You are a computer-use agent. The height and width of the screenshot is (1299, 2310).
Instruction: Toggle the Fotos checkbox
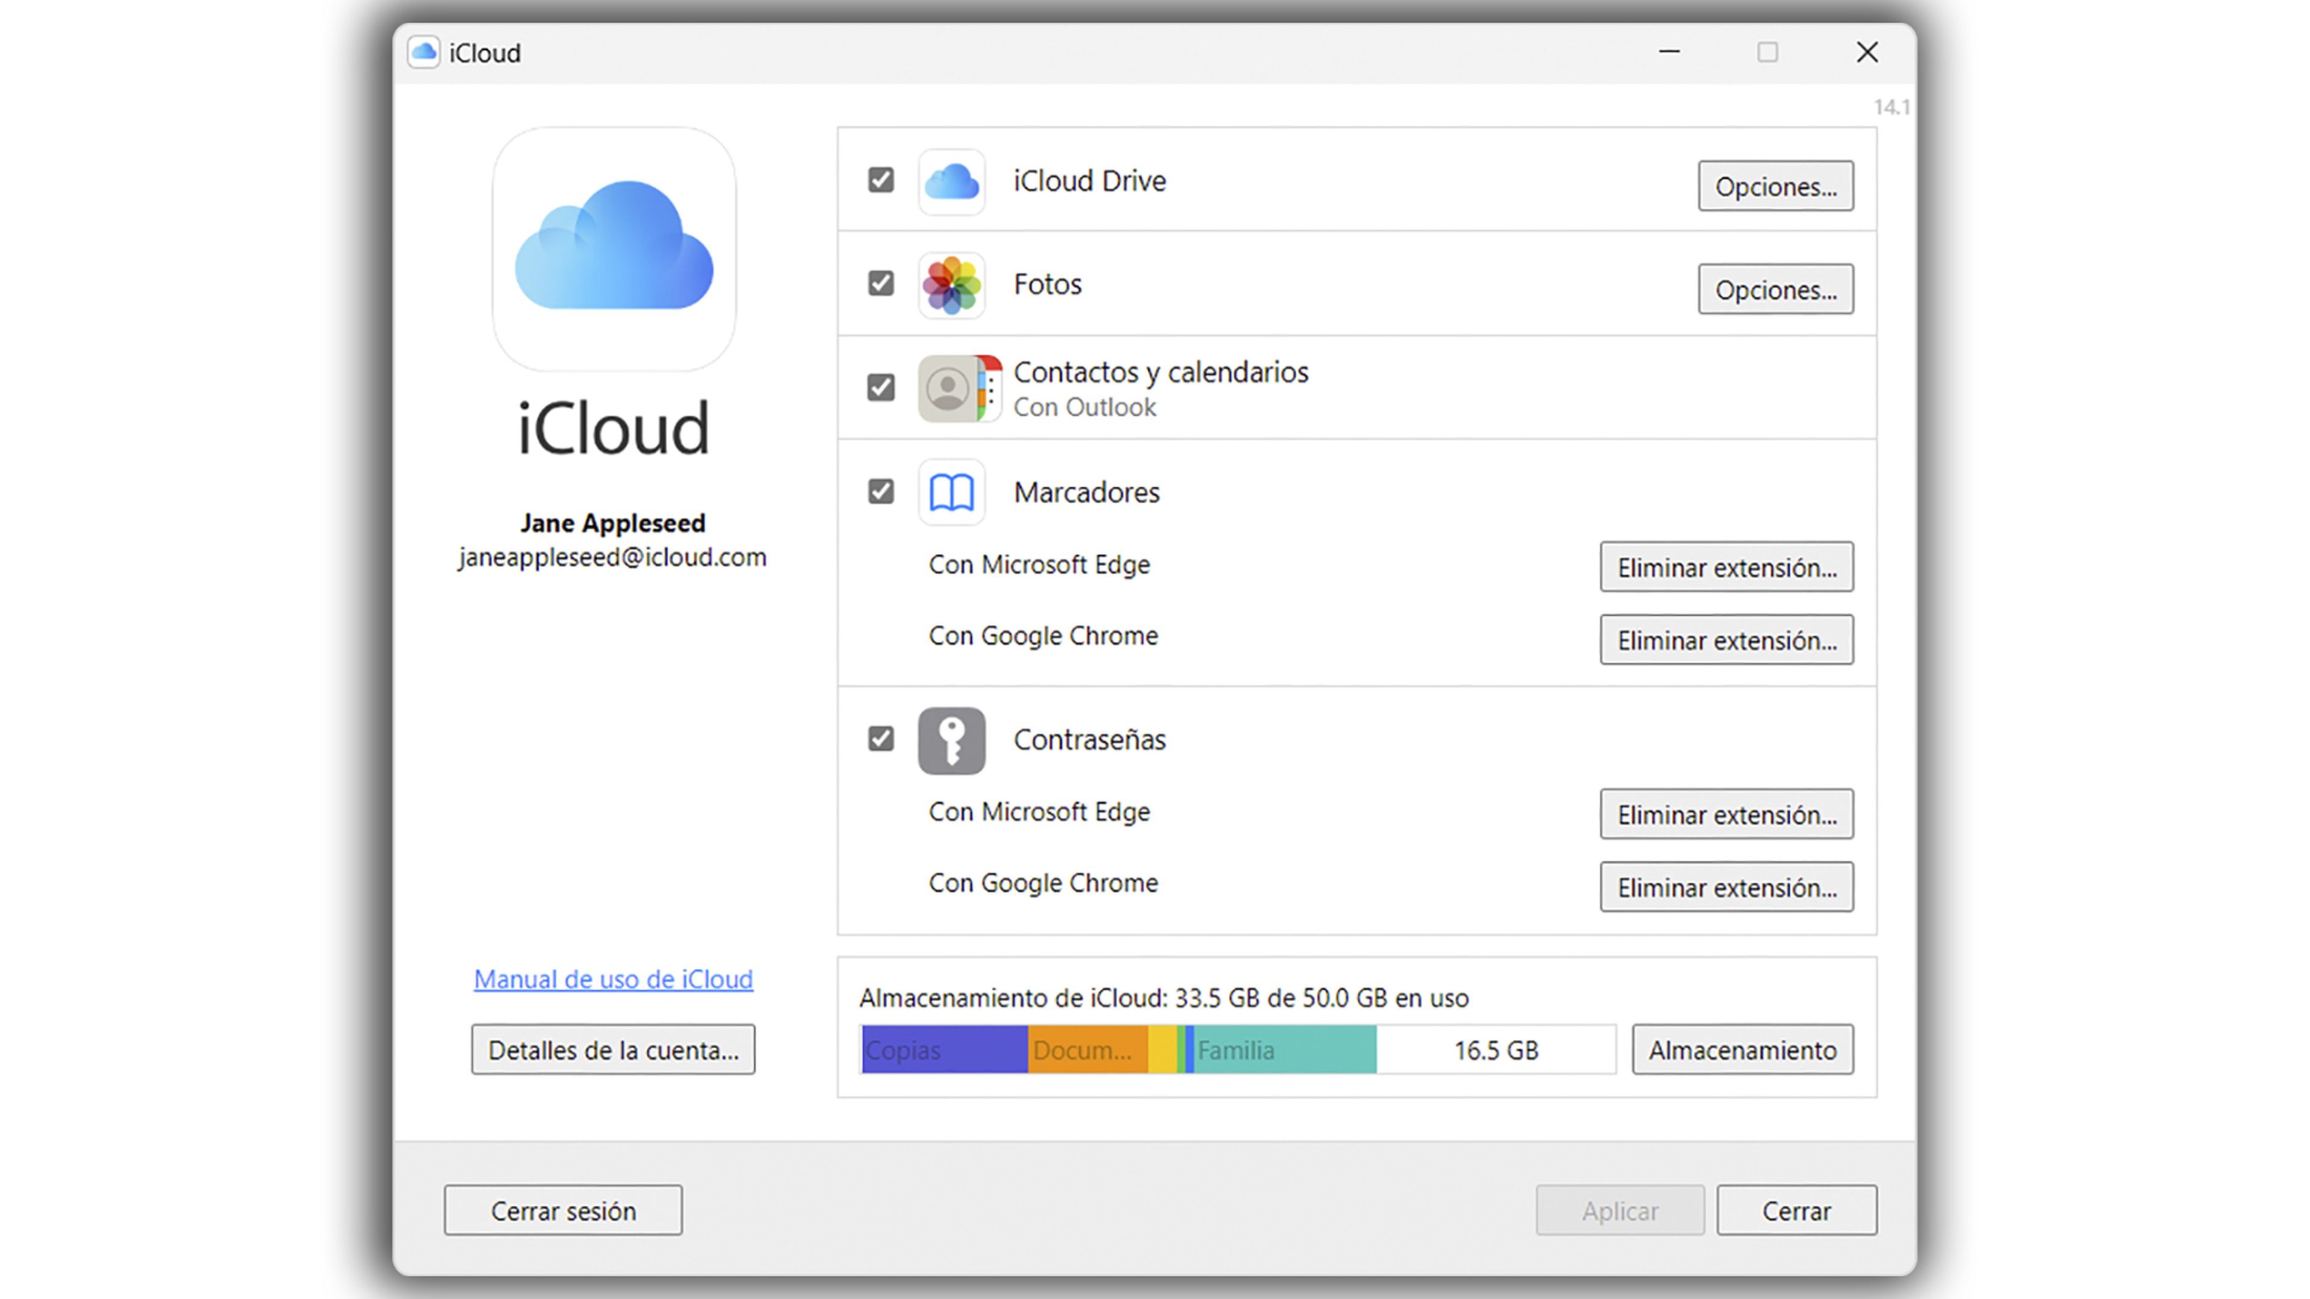click(881, 283)
